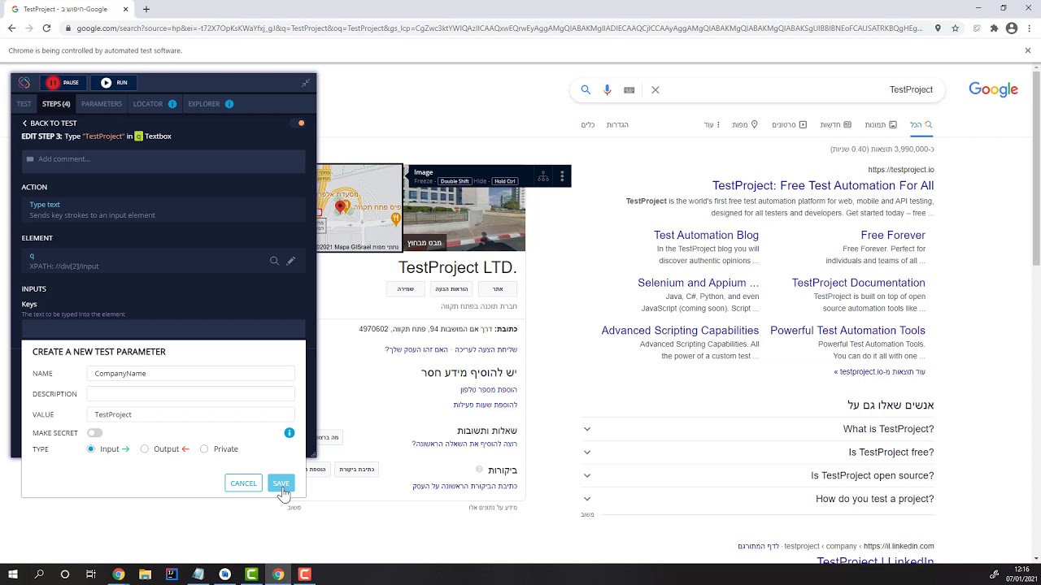Open the Explorer tab info icon

click(x=229, y=104)
